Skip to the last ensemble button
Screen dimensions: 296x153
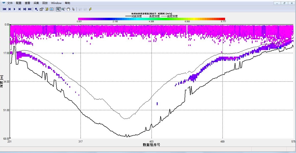[30, 9]
